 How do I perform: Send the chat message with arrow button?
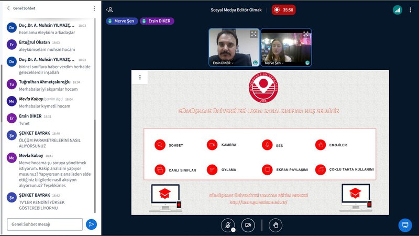[x=91, y=224]
